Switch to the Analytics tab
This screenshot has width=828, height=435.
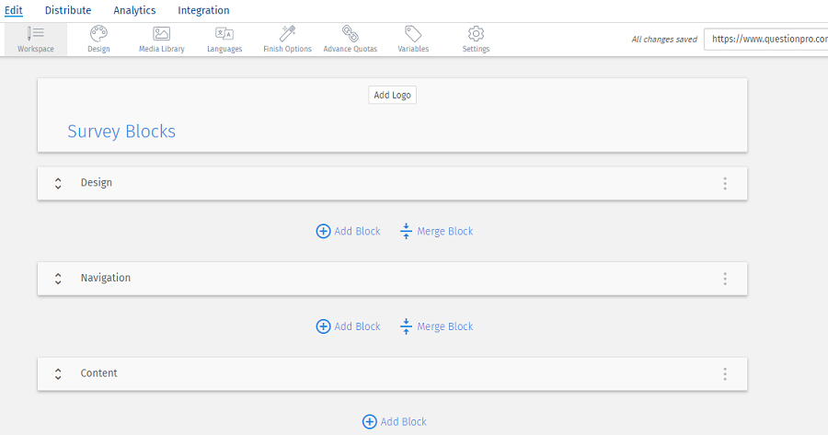click(x=134, y=10)
